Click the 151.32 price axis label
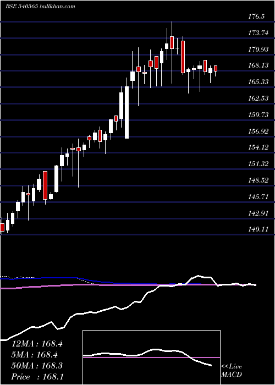 pyautogui.click(x=258, y=164)
